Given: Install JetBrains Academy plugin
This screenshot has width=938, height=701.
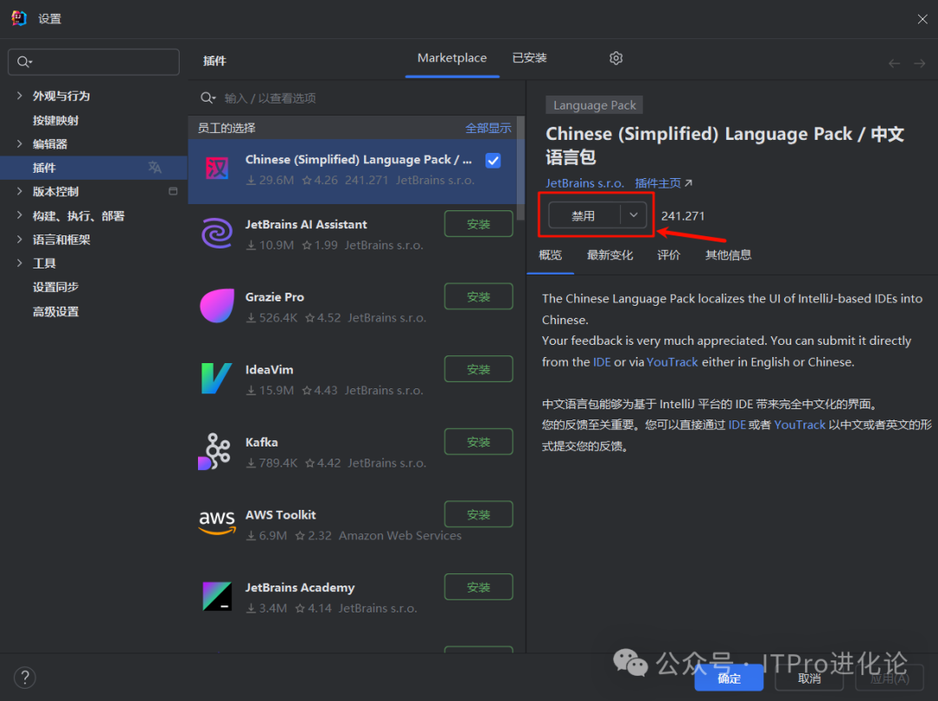Looking at the screenshot, I should click(x=479, y=587).
